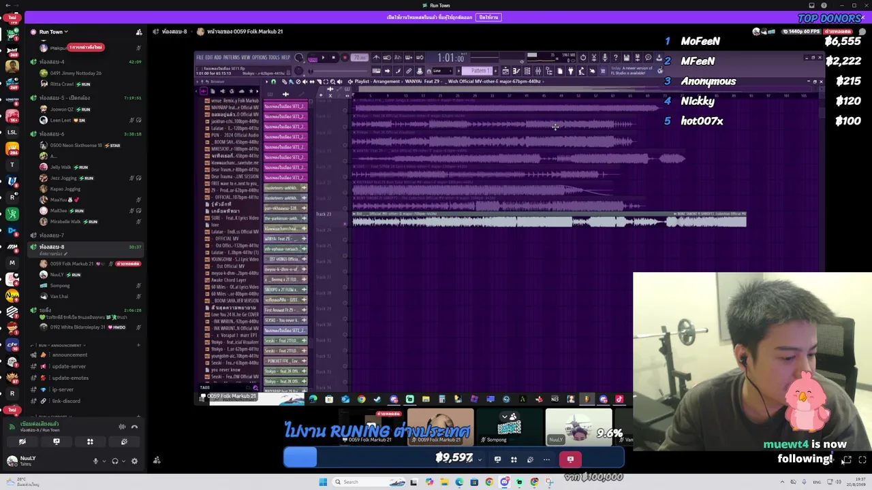Select the LSL server icon
Screen dimensions: 872x490
(12, 132)
